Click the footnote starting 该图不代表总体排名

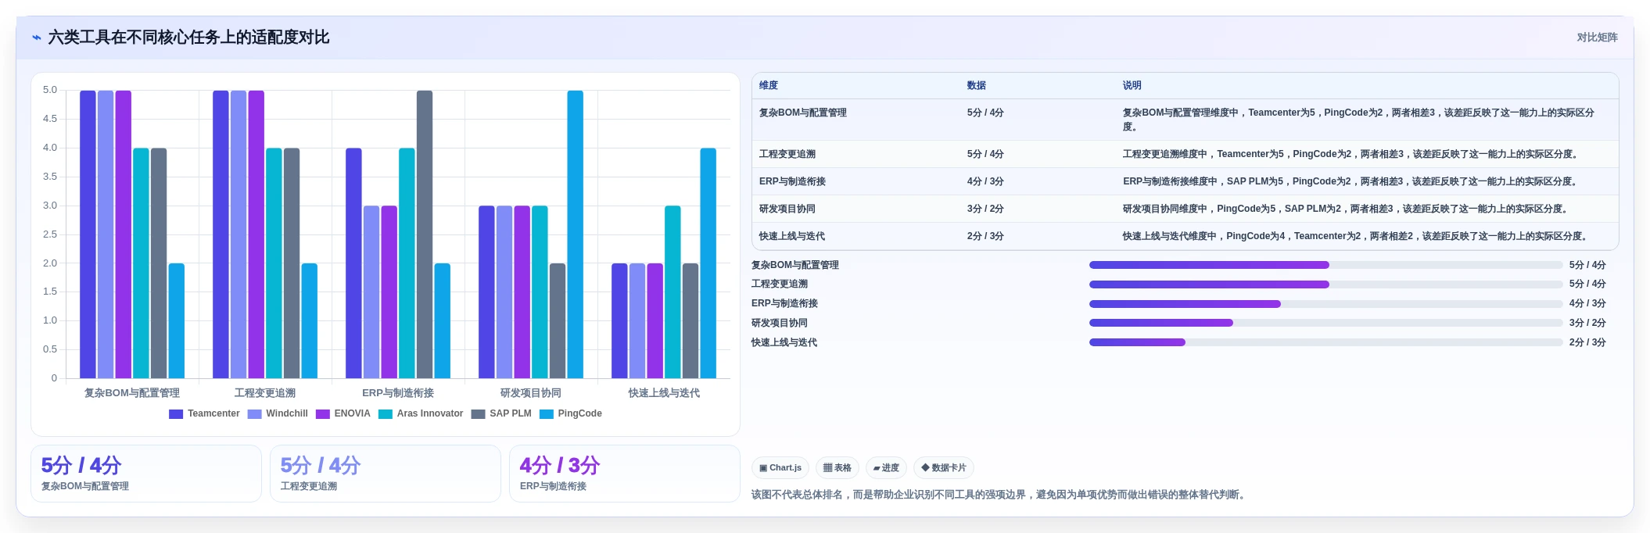click(x=999, y=495)
